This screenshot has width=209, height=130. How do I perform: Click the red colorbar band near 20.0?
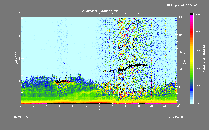coord(192,32)
